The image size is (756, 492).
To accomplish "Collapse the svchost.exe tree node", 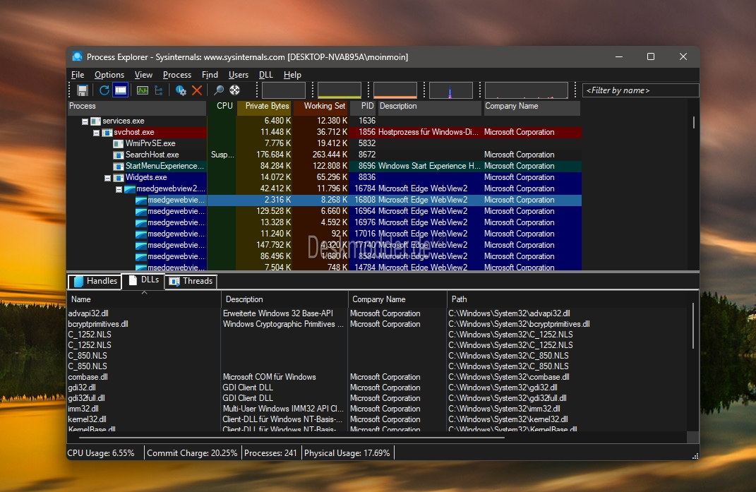I will click(96, 133).
